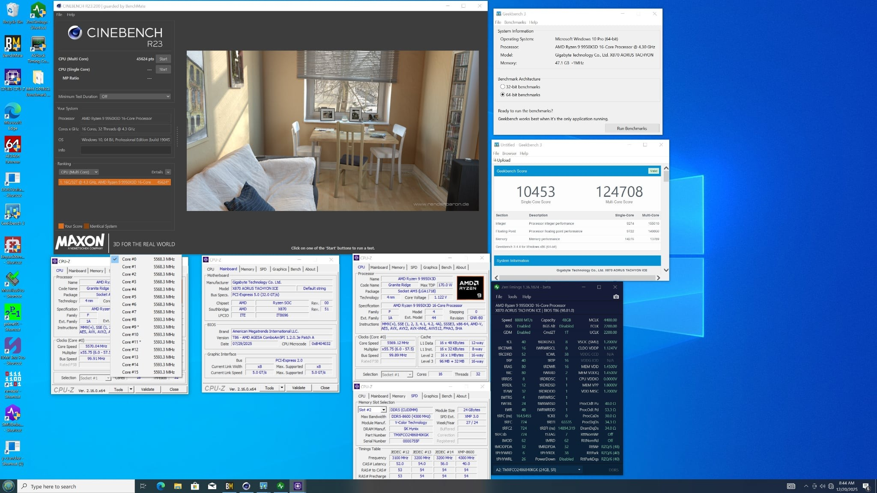Open the Cinebench File menu
The width and height of the screenshot is (877, 493).
[59, 15]
